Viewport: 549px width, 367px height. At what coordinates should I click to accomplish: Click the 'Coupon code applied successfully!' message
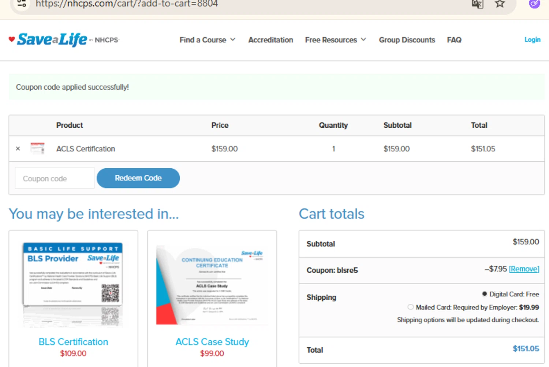pyautogui.click(x=72, y=87)
